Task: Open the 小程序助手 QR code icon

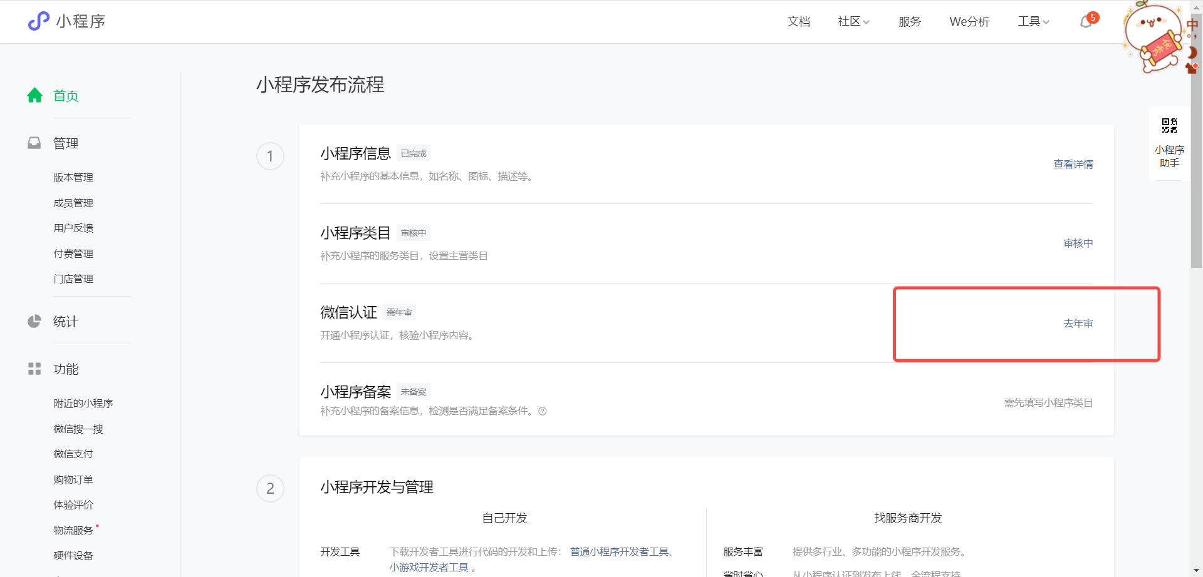Action: point(1169,125)
